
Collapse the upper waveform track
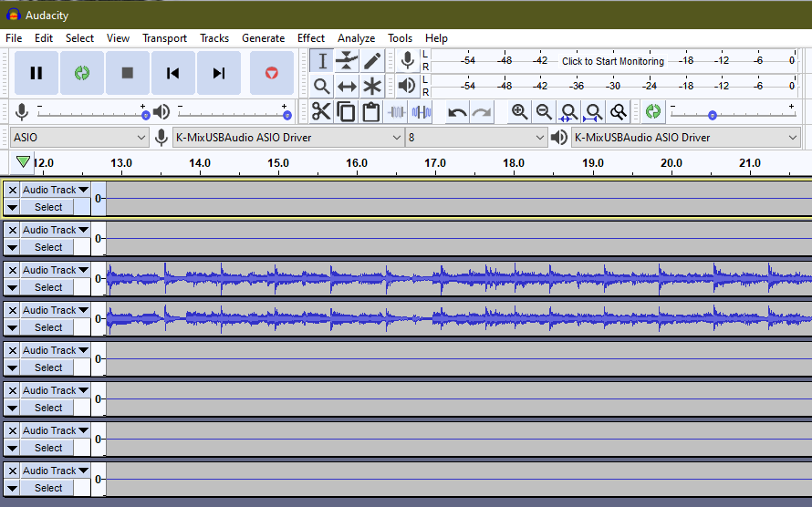[13, 287]
